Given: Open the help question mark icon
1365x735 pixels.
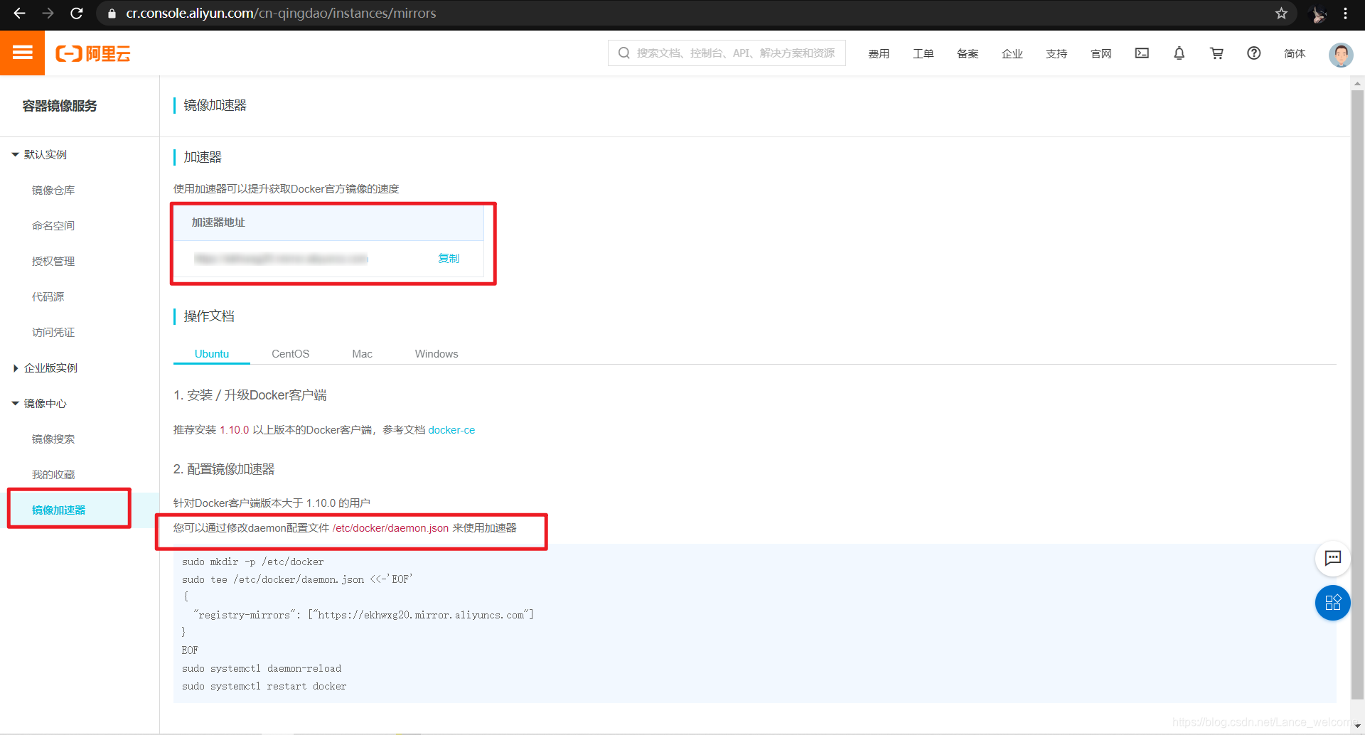Looking at the screenshot, I should tap(1254, 53).
